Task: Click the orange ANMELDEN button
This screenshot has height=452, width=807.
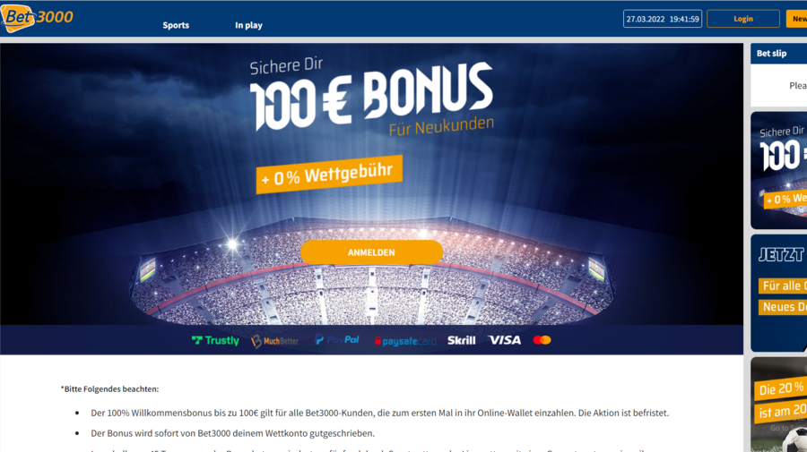Action: coord(371,252)
